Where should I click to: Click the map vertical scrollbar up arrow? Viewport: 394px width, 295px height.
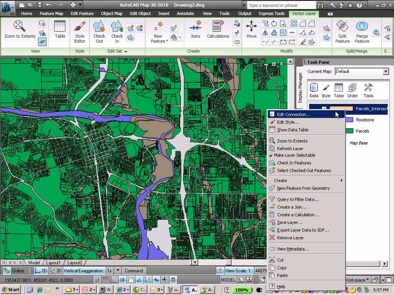point(290,61)
